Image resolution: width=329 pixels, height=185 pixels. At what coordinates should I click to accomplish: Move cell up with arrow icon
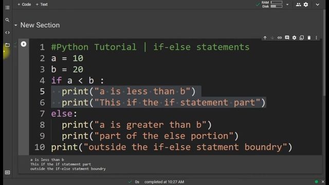265,38
